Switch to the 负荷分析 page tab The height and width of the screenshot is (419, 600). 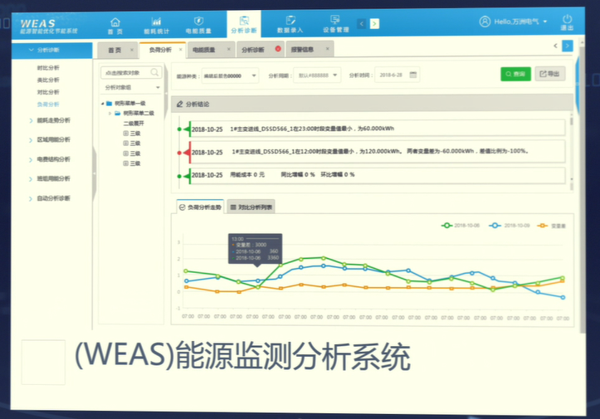click(160, 50)
